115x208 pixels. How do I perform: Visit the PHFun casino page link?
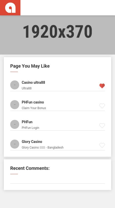33,102
